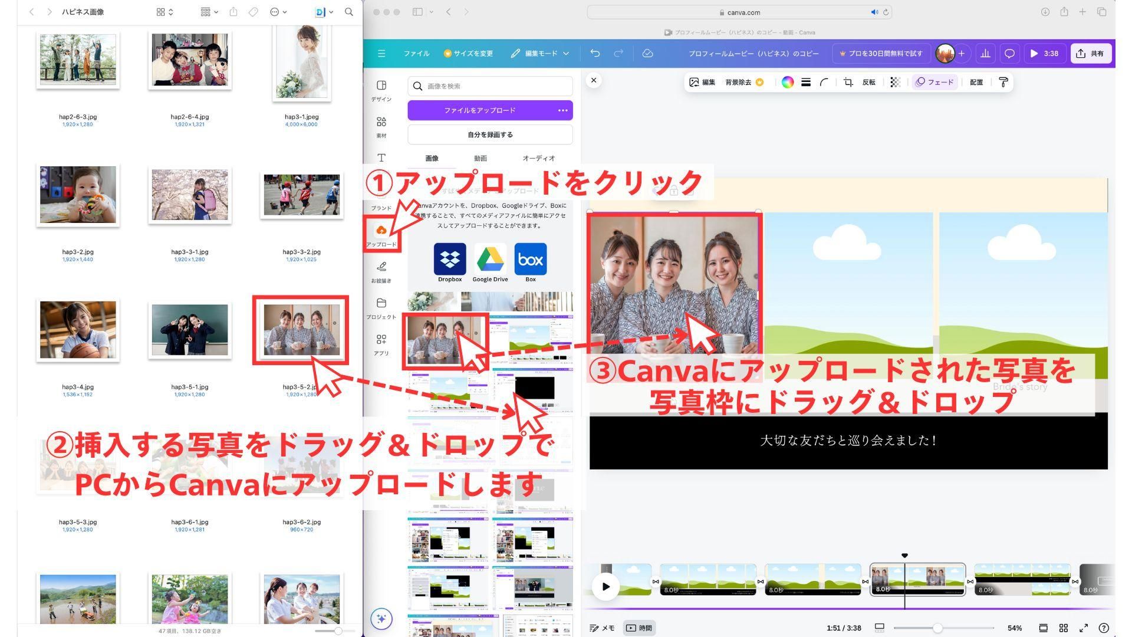Expand the 編集モード dropdown
1132x637 pixels.
tap(540, 53)
